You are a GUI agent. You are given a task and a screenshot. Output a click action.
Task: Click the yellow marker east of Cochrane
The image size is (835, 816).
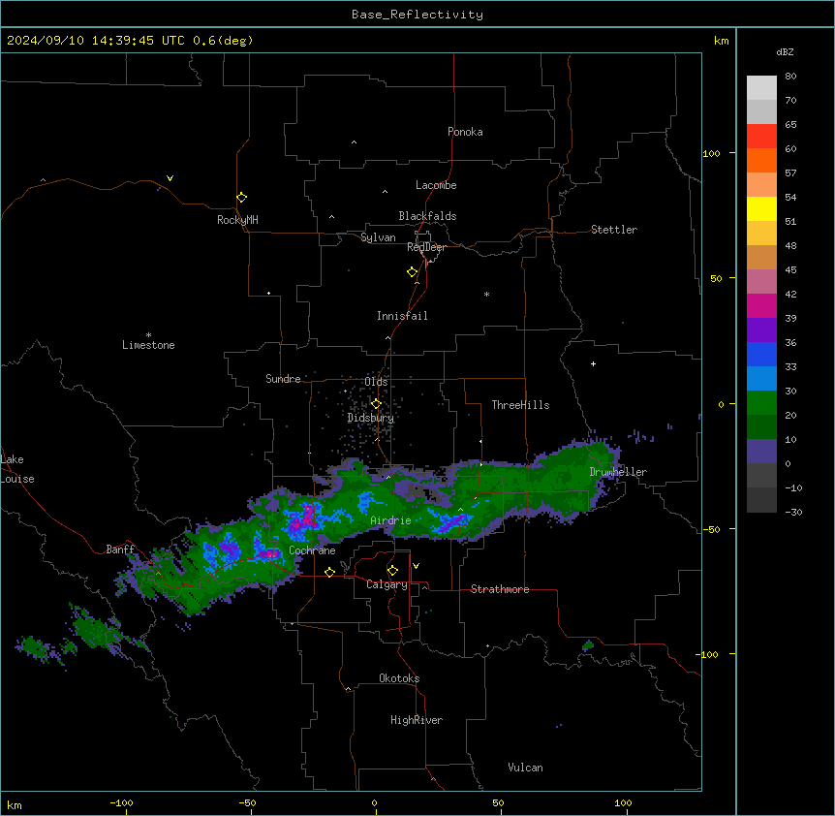coord(329,572)
